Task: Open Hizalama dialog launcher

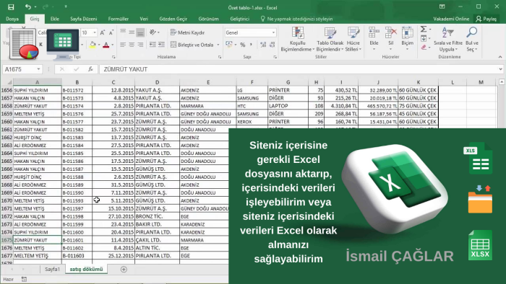Action: 220,57
